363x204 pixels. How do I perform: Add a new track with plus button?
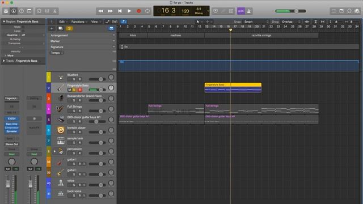52,28
